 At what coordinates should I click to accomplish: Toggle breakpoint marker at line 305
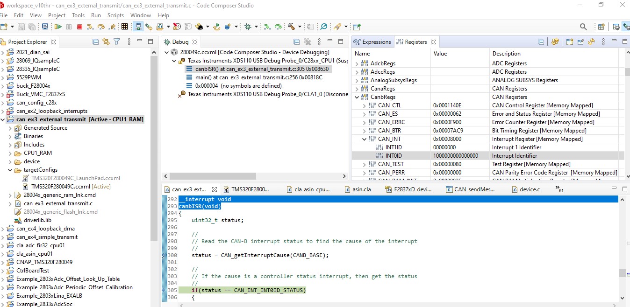pyautogui.click(x=164, y=290)
